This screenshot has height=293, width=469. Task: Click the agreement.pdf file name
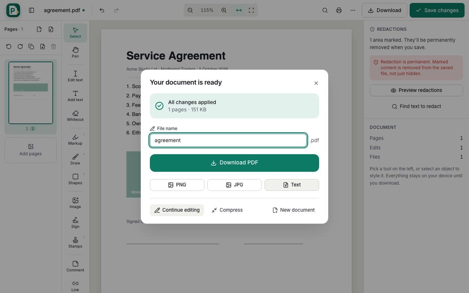(62, 10)
